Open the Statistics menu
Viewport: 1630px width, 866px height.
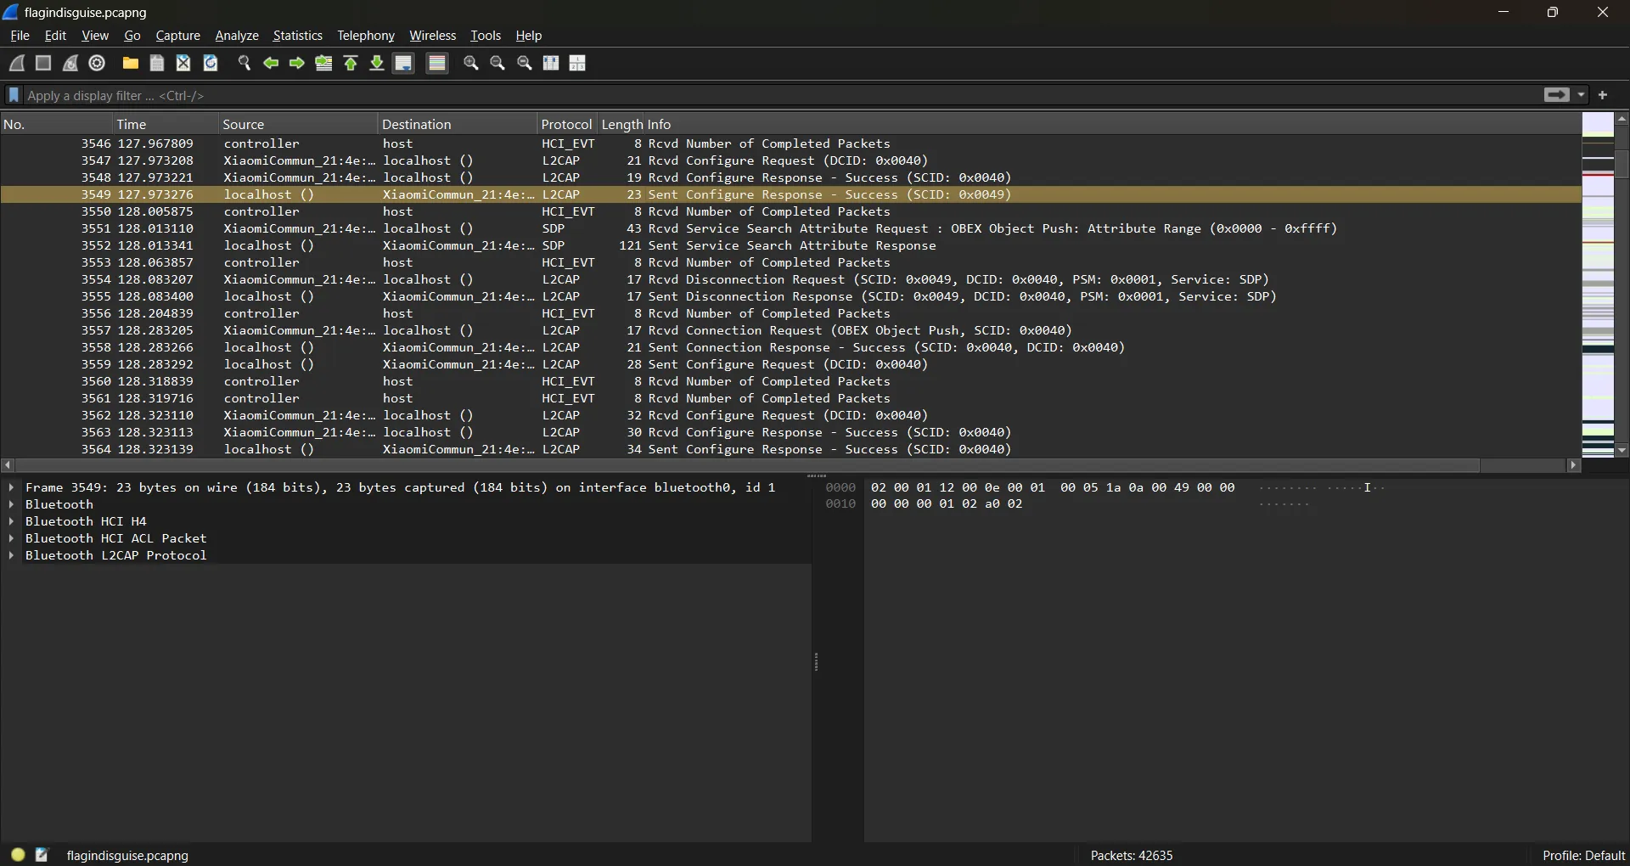tap(297, 36)
